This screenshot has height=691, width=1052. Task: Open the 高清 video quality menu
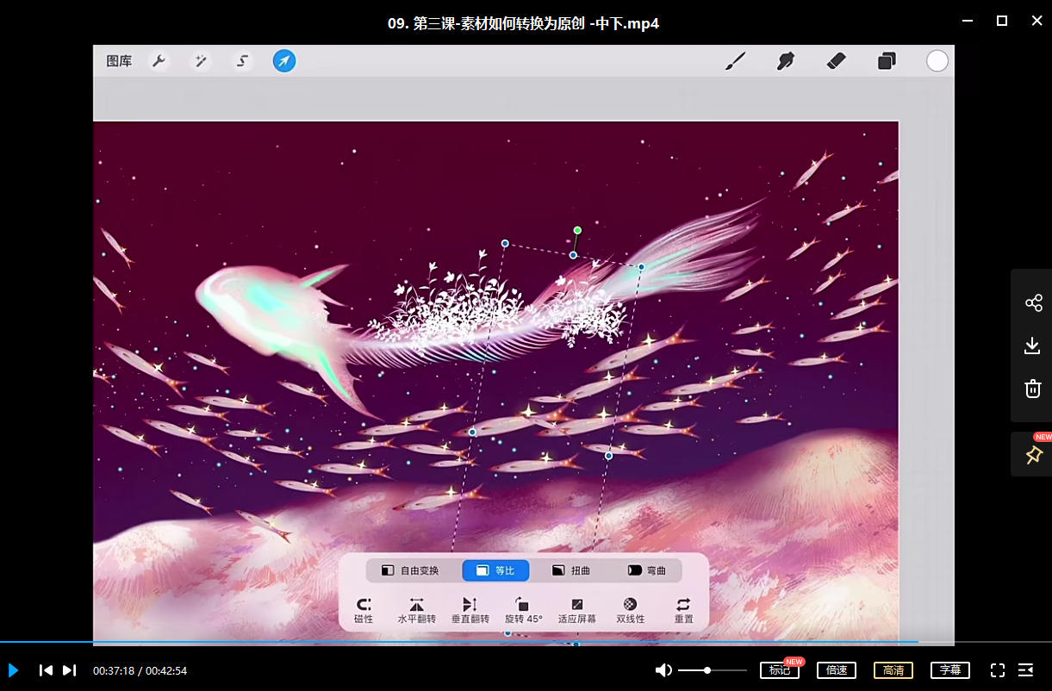point(893,670)
